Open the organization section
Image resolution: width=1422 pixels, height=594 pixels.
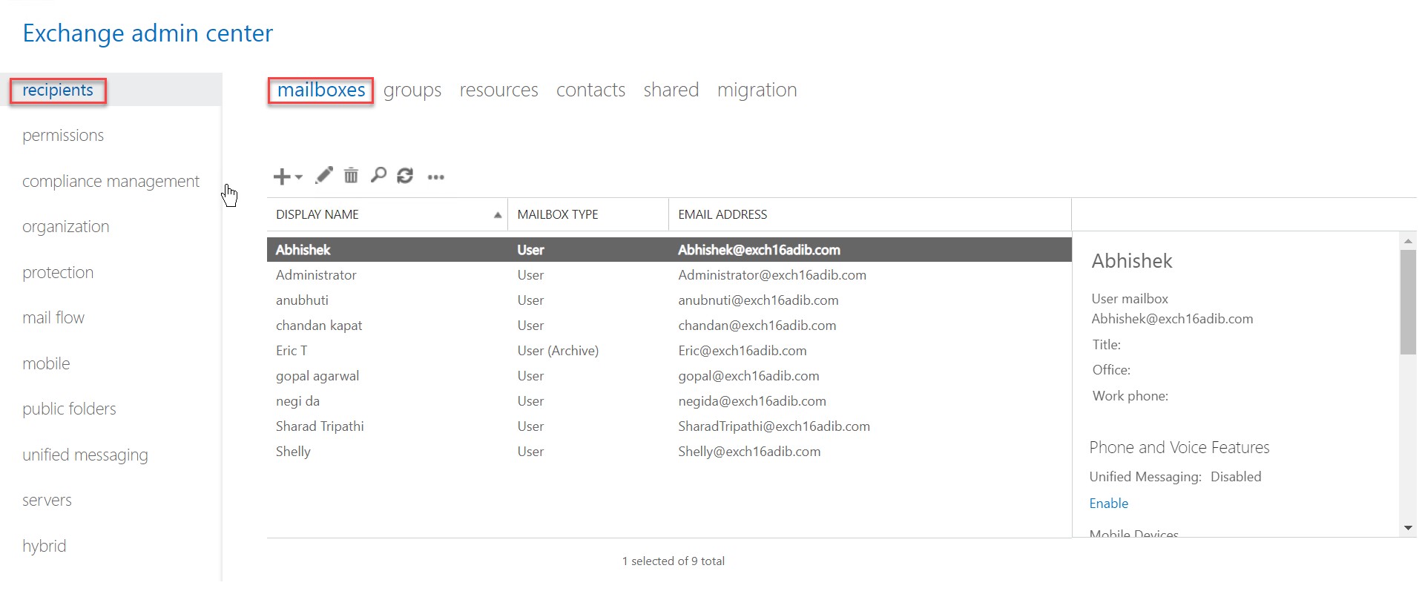coord(65,227)
